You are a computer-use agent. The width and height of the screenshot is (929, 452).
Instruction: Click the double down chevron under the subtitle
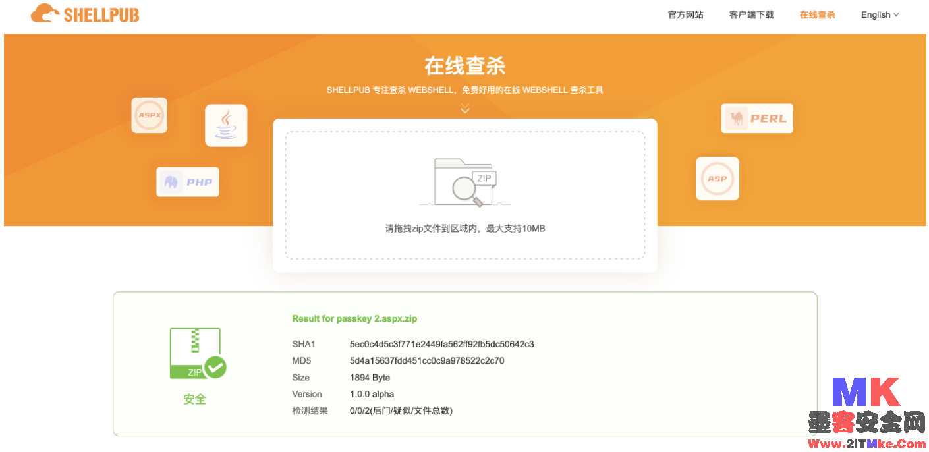(465, 108)
